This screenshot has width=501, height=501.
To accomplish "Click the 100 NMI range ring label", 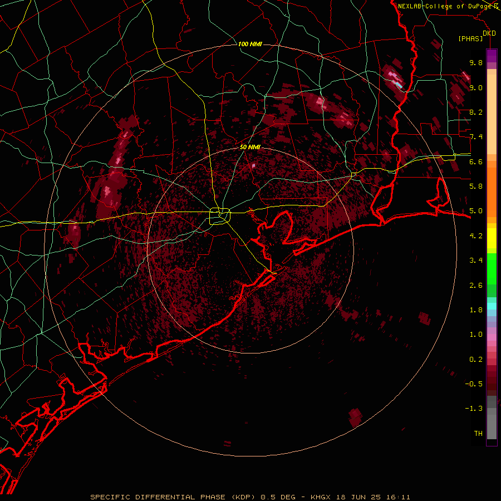I will [x=250, y=44].
